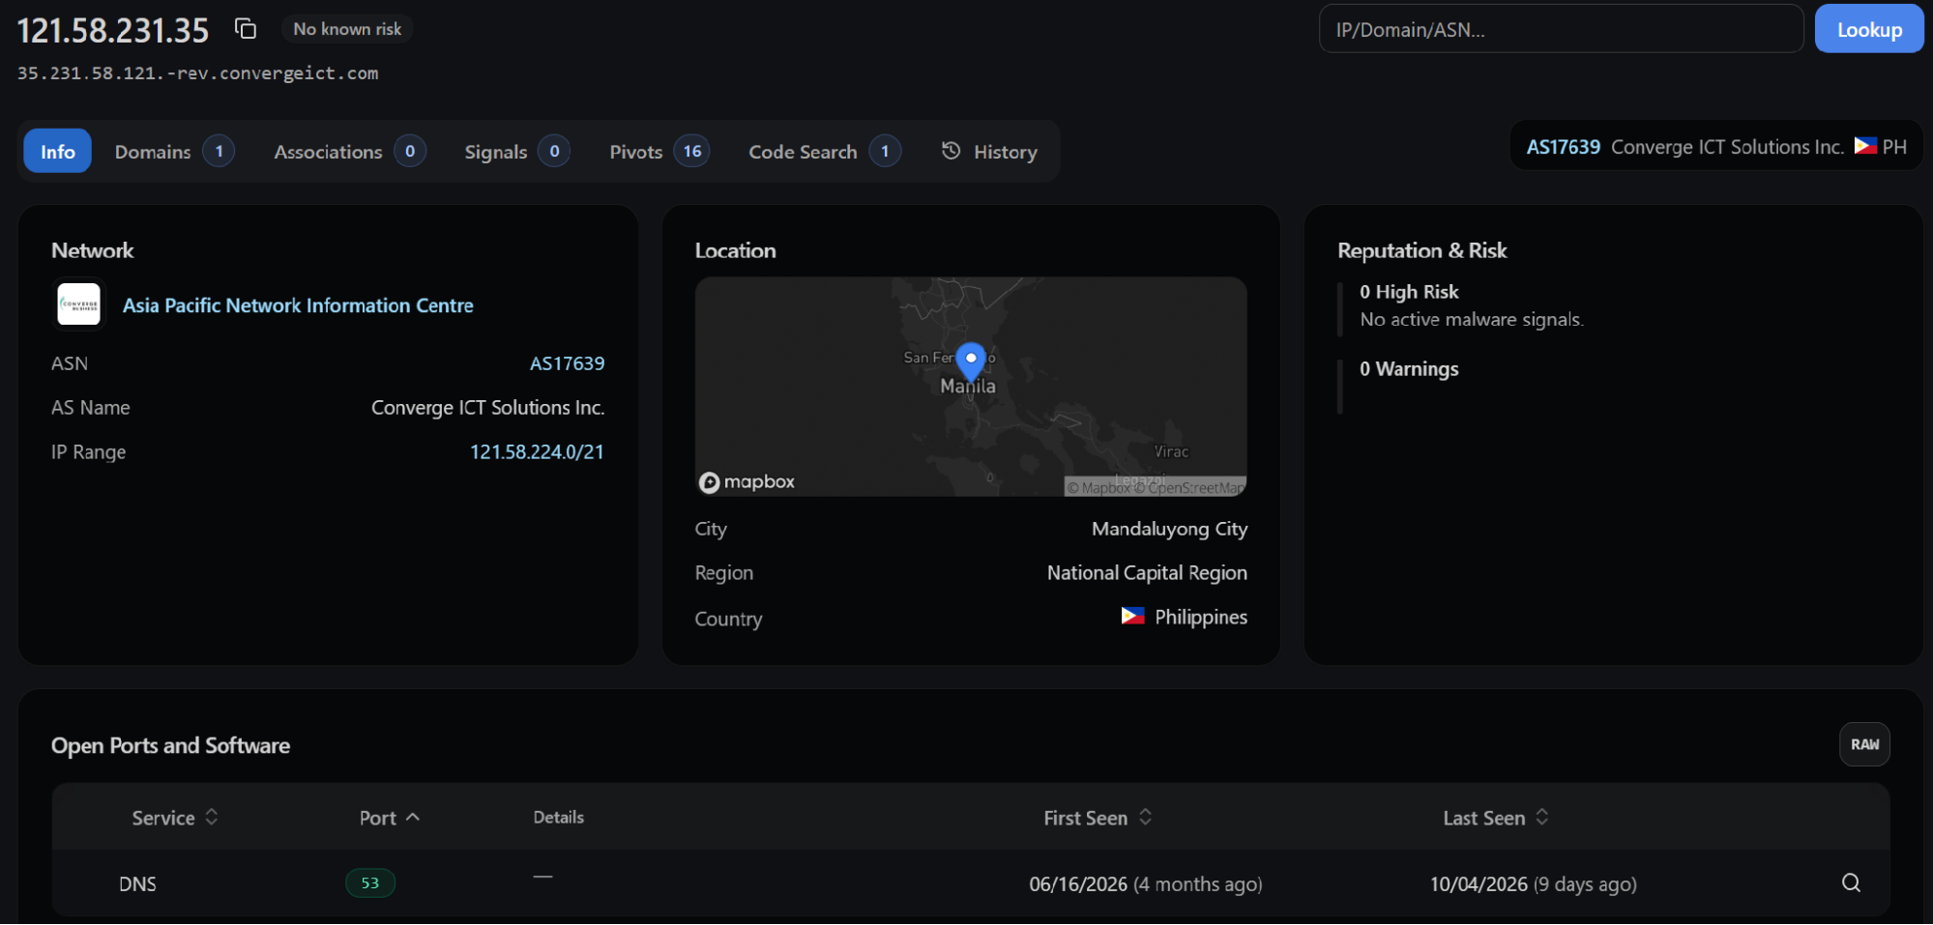Click the Philippines flag in the Country row

click(x=1132, y=616)
